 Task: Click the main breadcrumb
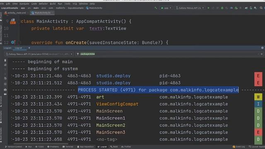pos(36,8)
